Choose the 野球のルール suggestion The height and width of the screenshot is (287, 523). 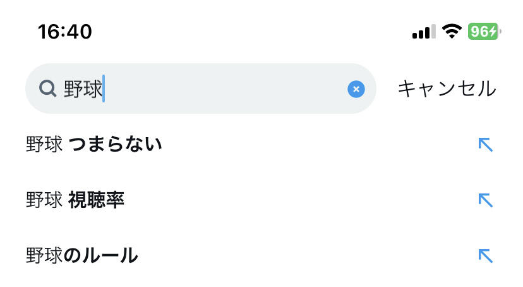click(82, 256)
